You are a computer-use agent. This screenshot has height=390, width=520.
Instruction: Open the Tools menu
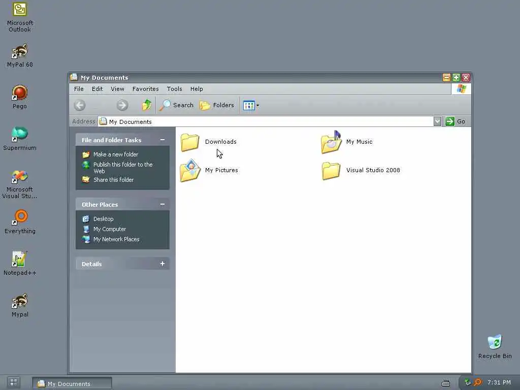[x=175, y=89]
